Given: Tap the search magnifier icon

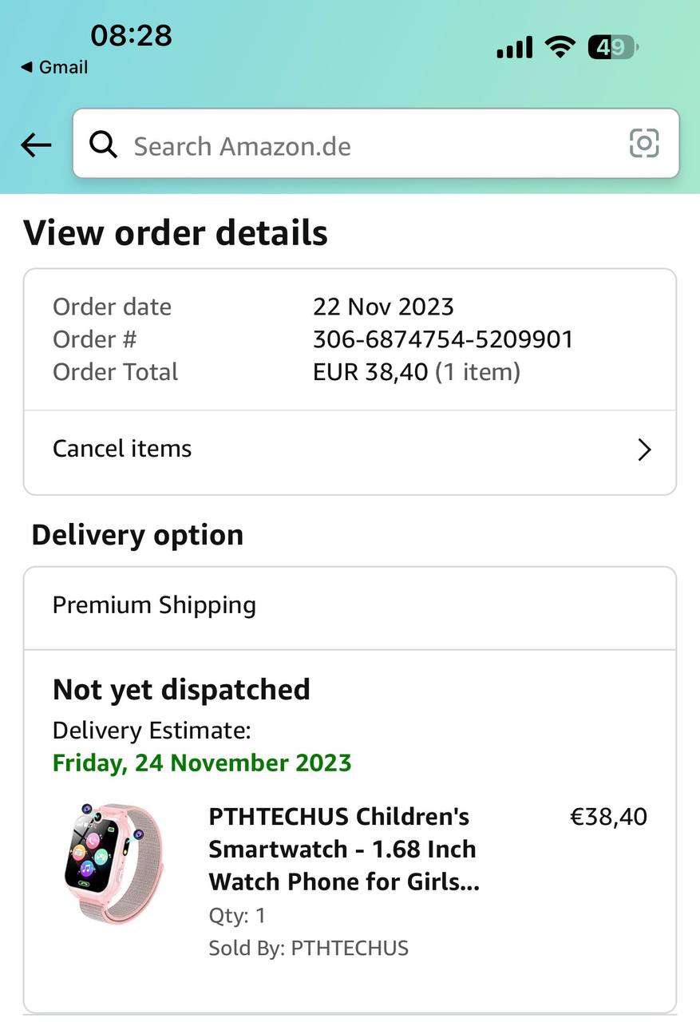Looking at the screenshot, I should [x=104, y=145].
